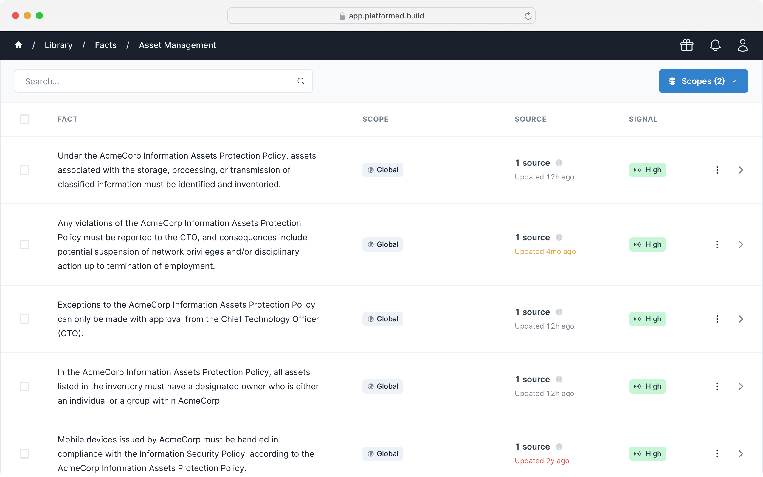
Task: Open three-dot menu for Mobile devices fact
Action: 717,454
